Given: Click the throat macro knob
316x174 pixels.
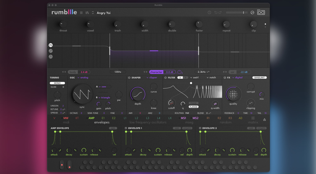Looking at the screenshot, I should pyautogui.click(x=63, y=24).
